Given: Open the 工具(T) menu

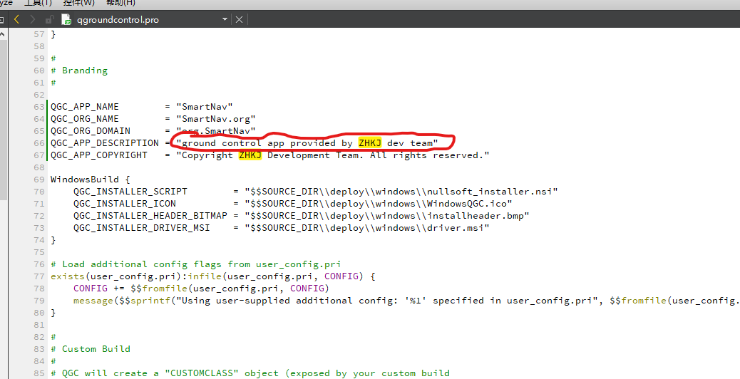Looking at the screenshot, I should coord(38,3).
